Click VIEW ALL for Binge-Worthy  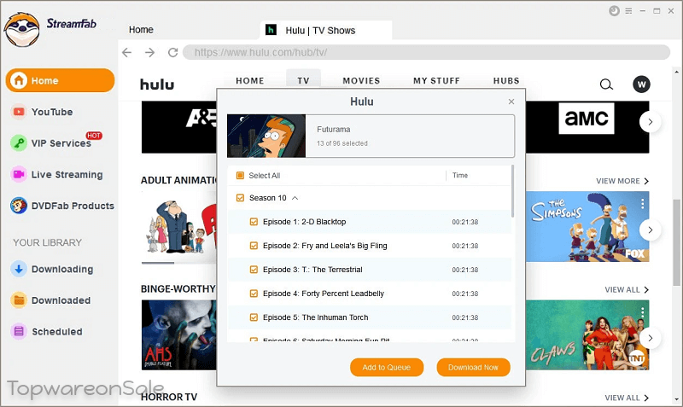[627, 290]
